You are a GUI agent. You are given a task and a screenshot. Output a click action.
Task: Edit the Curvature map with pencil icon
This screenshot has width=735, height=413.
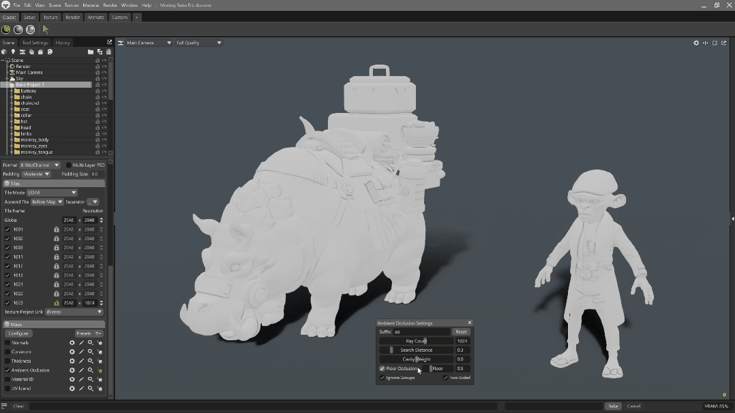tap(81, 352)
